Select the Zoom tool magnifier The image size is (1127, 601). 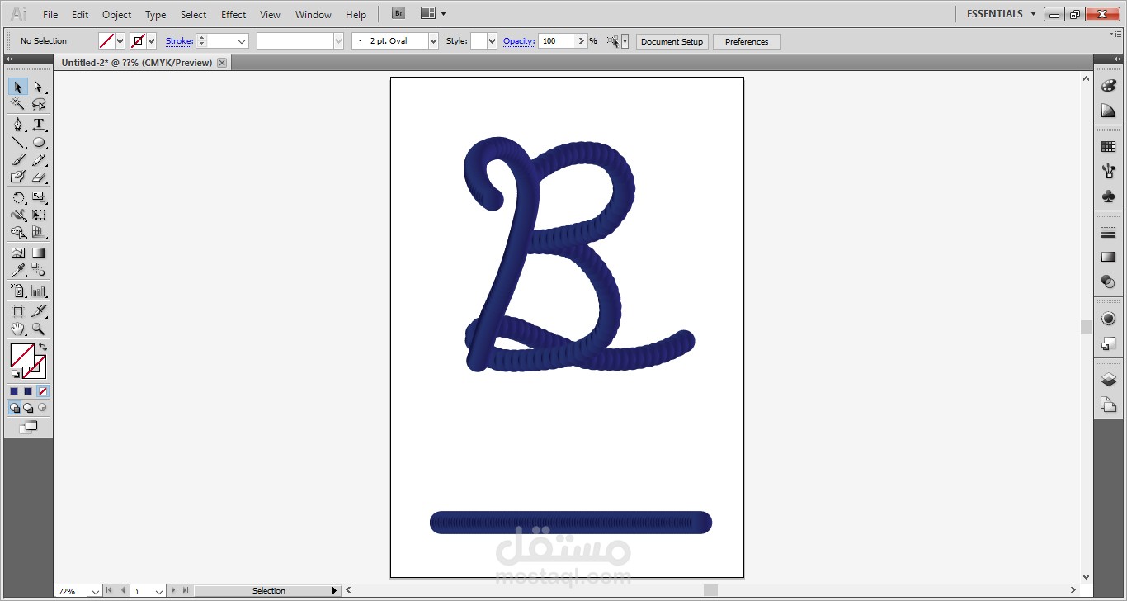39,328
